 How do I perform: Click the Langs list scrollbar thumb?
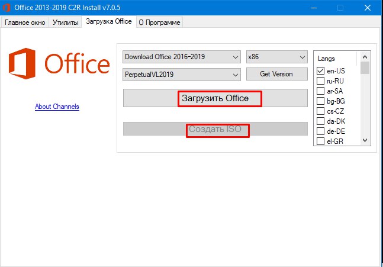point(365,67)
